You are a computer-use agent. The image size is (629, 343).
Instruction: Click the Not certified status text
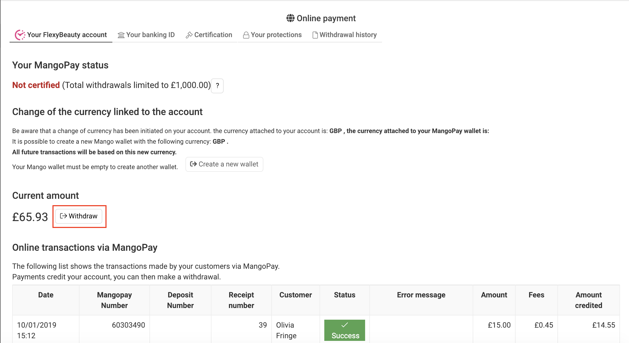click(x=36, y=85)
